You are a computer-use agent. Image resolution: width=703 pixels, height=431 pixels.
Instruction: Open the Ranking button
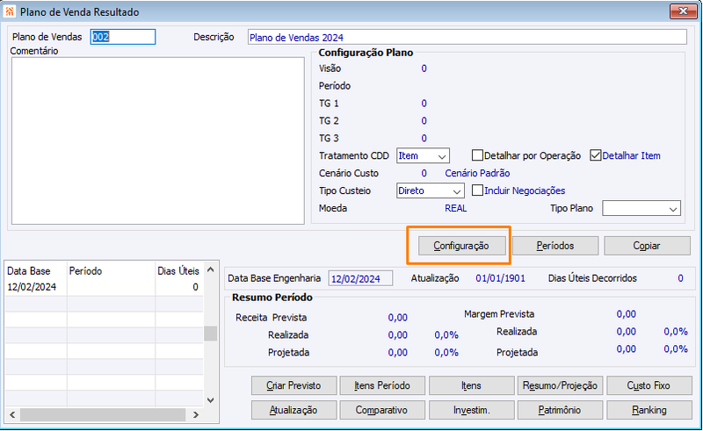point(649,410)
